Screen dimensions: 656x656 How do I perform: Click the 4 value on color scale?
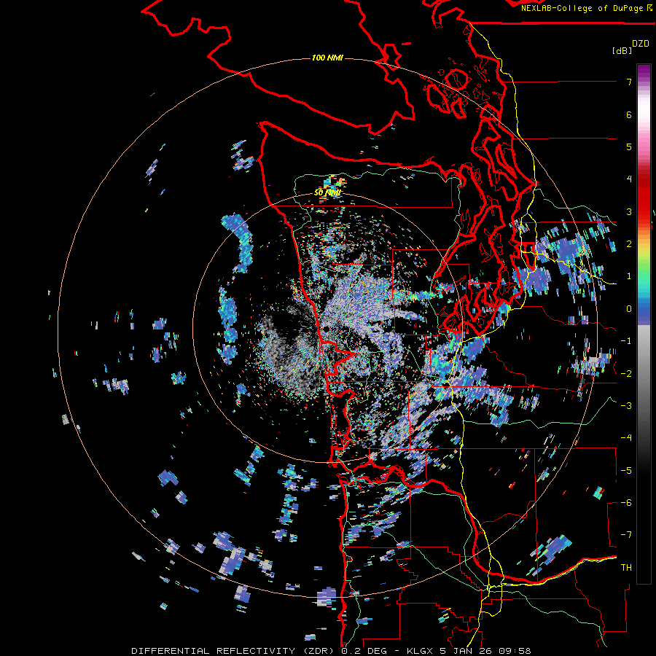click(629, 179)
